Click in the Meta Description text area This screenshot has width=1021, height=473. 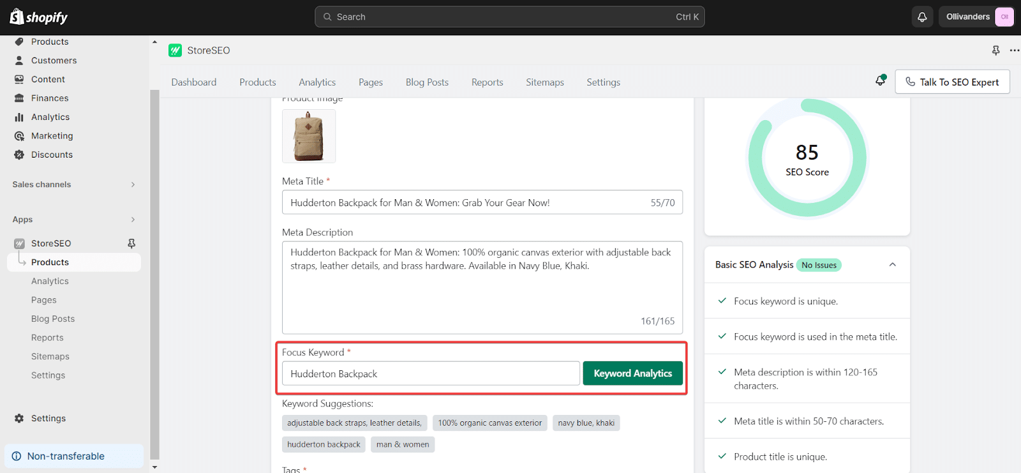(482, 287)
